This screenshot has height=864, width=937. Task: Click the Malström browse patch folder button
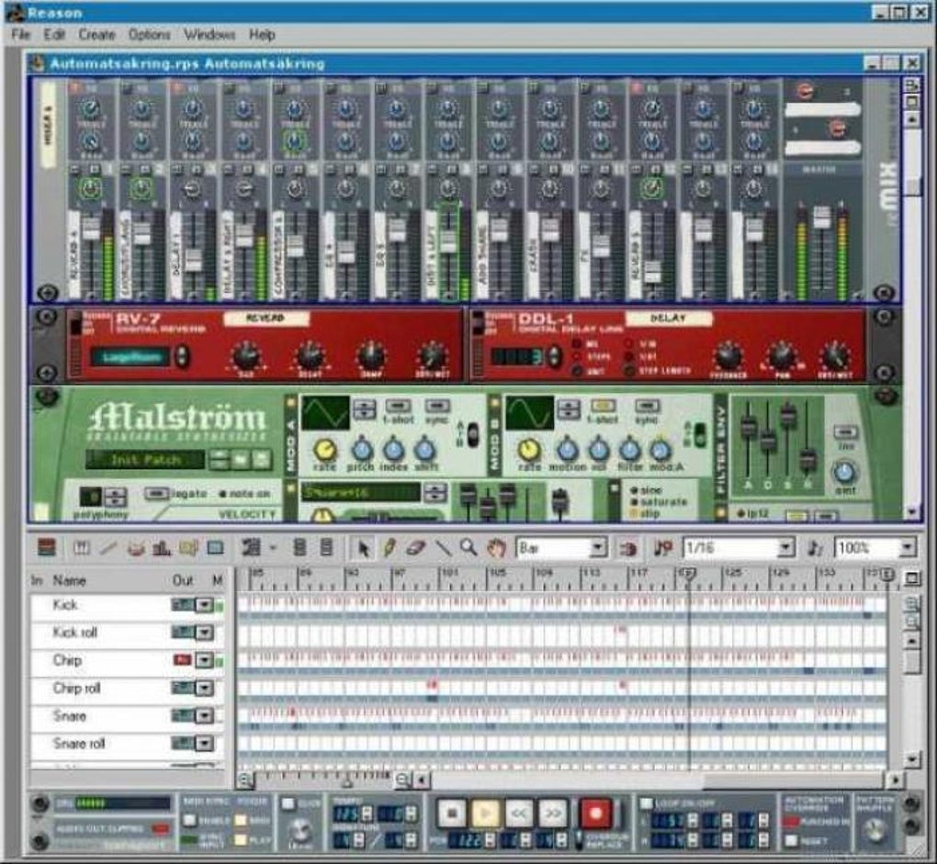pos(241,460)
